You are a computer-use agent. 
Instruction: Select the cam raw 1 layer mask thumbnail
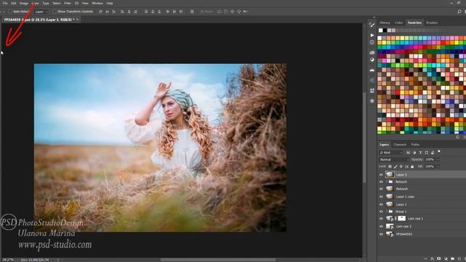coord(401,218)
